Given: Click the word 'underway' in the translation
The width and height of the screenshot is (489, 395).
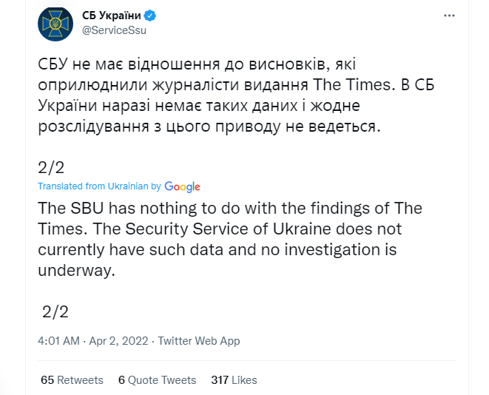Looking at the screenshot, I should click(75, 271).
